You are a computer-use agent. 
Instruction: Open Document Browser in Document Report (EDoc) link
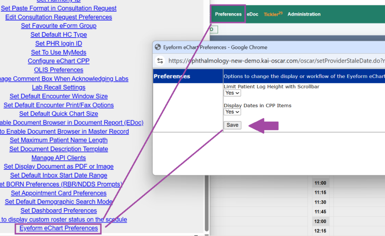72,122
